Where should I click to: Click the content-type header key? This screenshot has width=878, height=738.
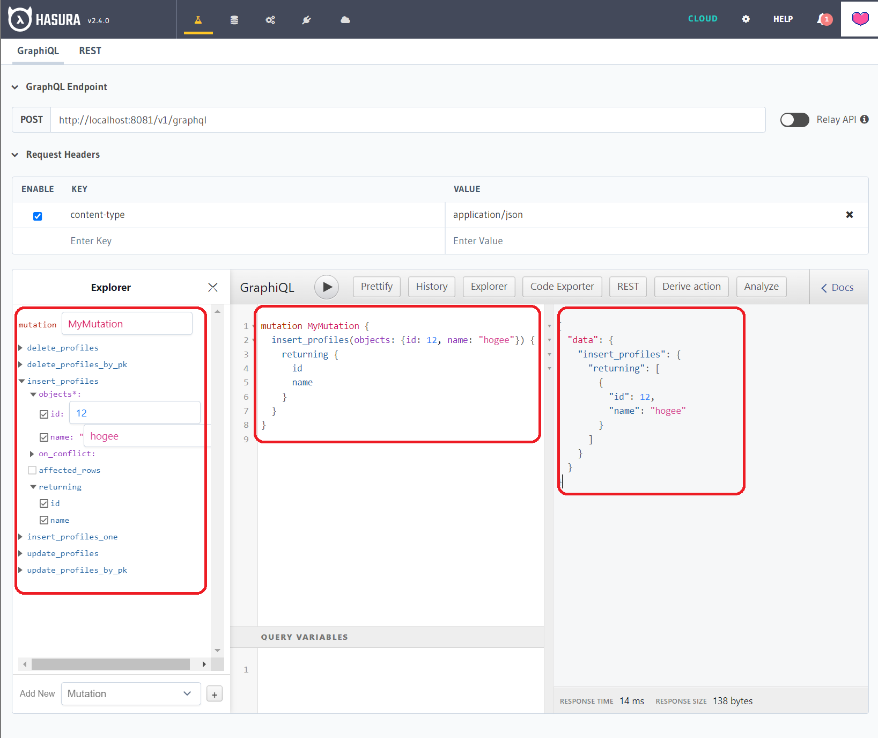coord(98,215)
